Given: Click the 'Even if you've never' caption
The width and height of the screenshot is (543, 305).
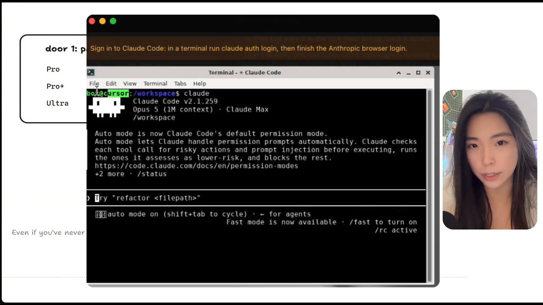Looking at the screenshot, I should [48, 232].
